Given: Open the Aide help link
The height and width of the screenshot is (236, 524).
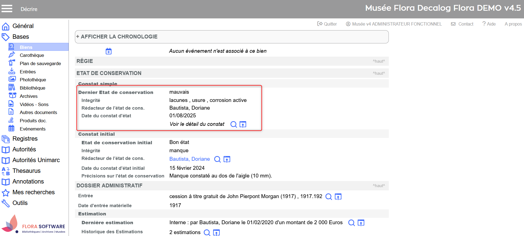Looking at the screenshot, I should point(489,24).
